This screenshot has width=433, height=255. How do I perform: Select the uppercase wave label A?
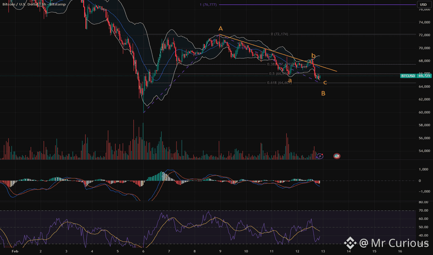[x=220, y=28]
